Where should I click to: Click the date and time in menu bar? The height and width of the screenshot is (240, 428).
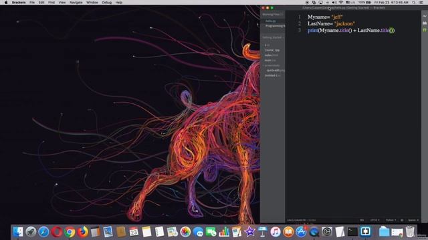[391, 3]
